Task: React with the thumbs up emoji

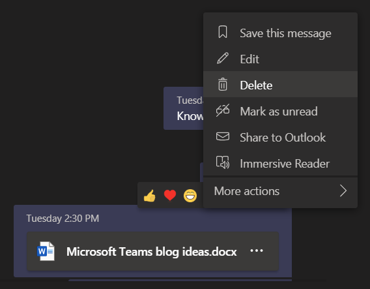Action: click(x=150, y=196)
